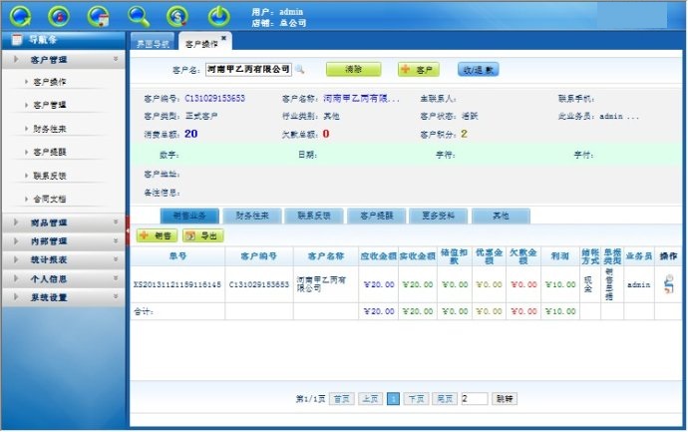688x432 pixels.
Task: Switch to the 财务往来 detail tab
Action: click(x=252, y=216)
